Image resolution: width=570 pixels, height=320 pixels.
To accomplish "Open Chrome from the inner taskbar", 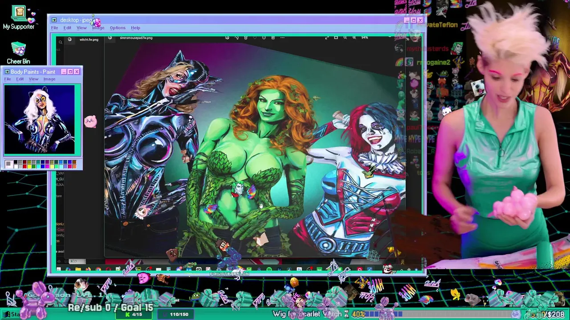I will (98, 269).
